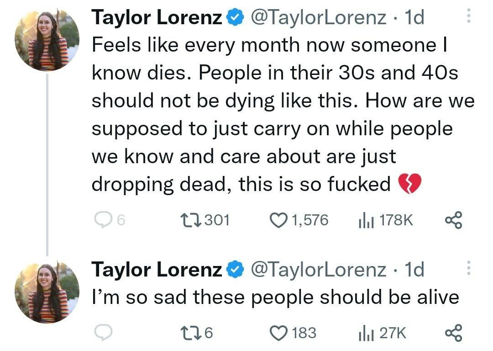Open the three-dot menu on first tweet
493x351 pixels.
(467, 17)
